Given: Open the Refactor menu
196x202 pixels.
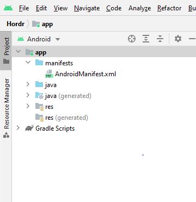Looking at the screenshot, I should click(x=169, y=8).
